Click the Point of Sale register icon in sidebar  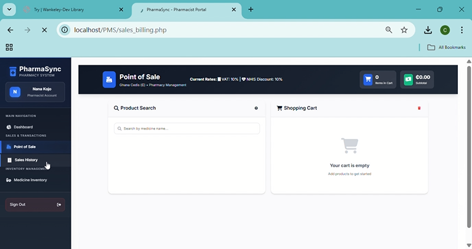pos(9,147)
